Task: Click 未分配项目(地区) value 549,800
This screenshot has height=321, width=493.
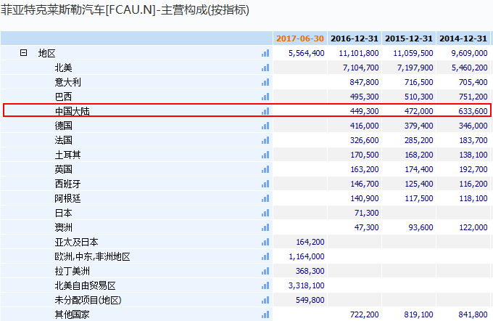Action: pyautogui.click(x=310, y=300)
